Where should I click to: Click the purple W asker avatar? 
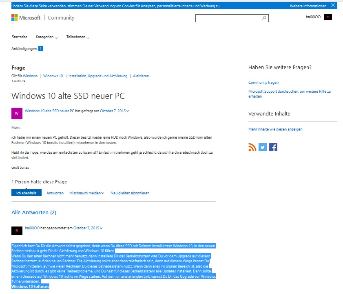click(x=17, y=113)
